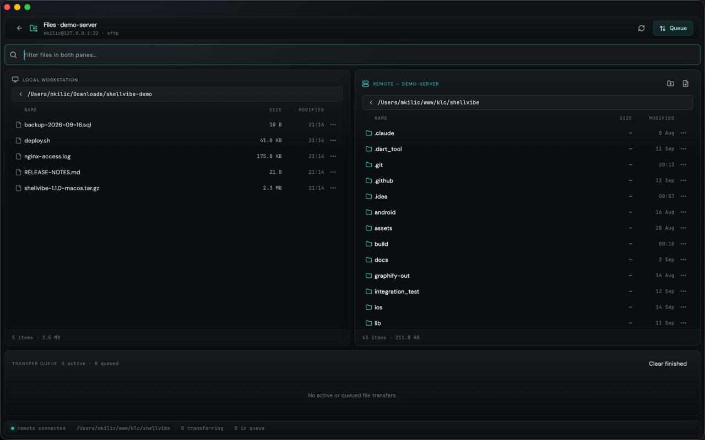705x440 pixels.
Task: Select the android folder name in remote pane
Action: [385, 212]
